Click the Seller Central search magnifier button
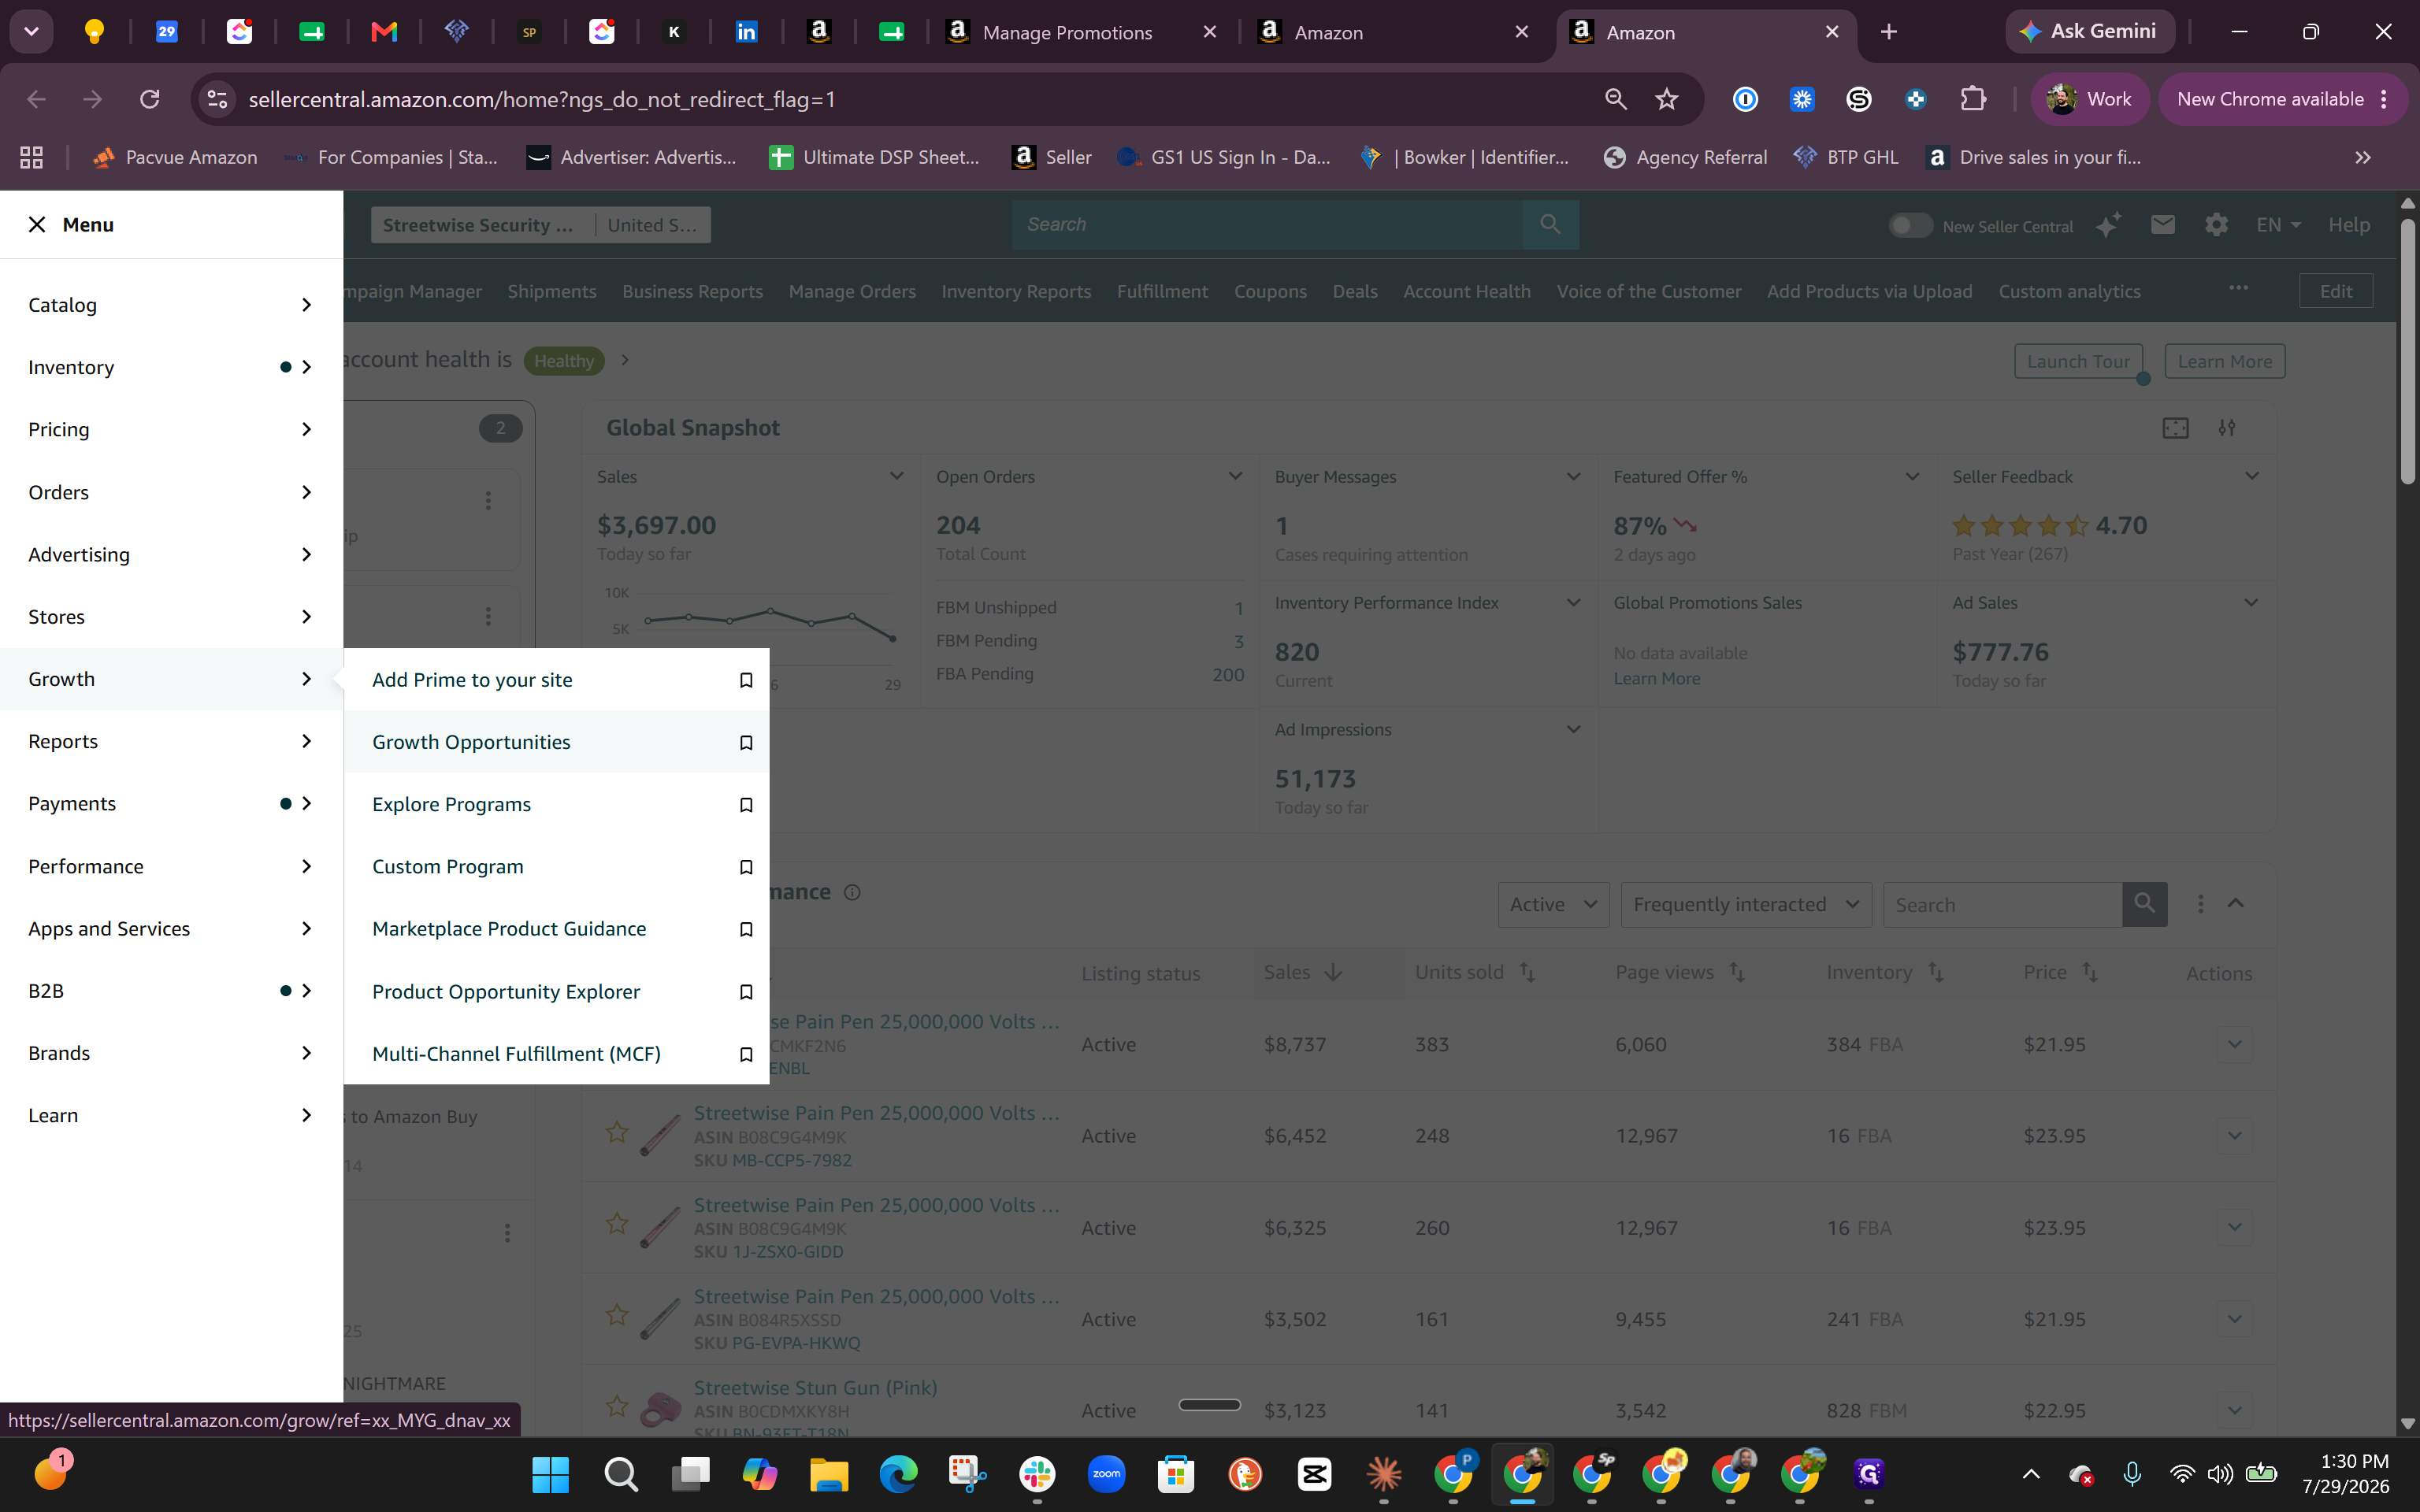Screen dimensions: 2420x1512 tap(1550, 224)
